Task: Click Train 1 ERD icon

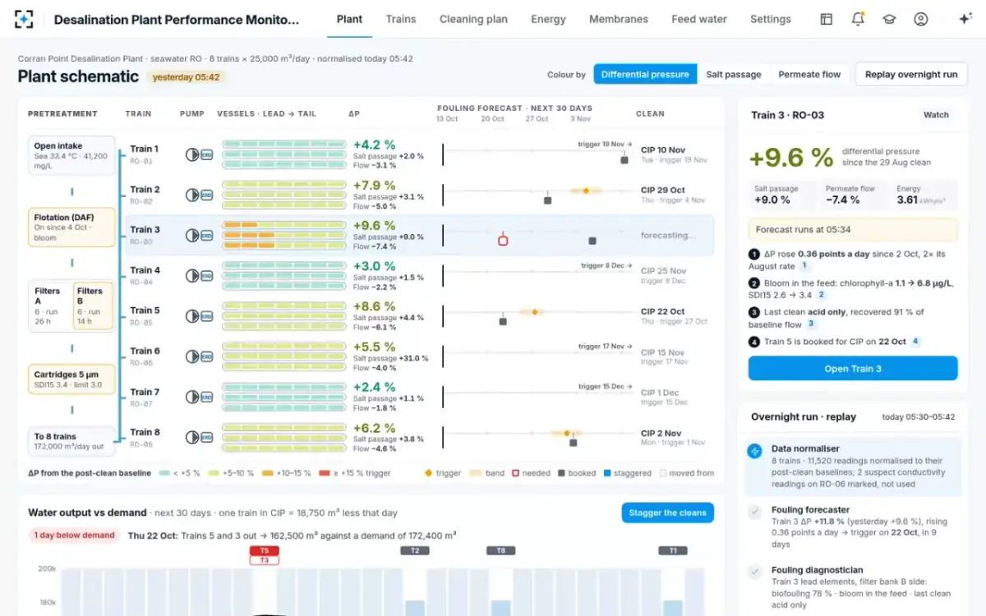Action: point(206,154)
